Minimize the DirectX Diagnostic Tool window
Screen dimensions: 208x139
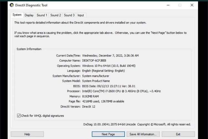(168, 5)
